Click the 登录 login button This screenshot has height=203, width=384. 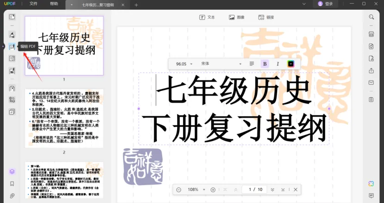(x=326, y=4)
